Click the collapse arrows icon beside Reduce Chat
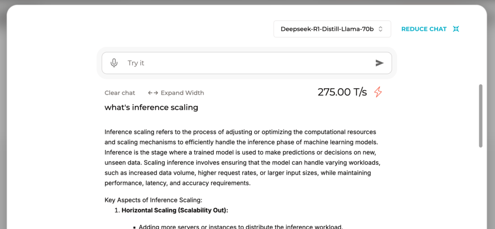Viewport: 495px width, 229px height. pos(455,29)
